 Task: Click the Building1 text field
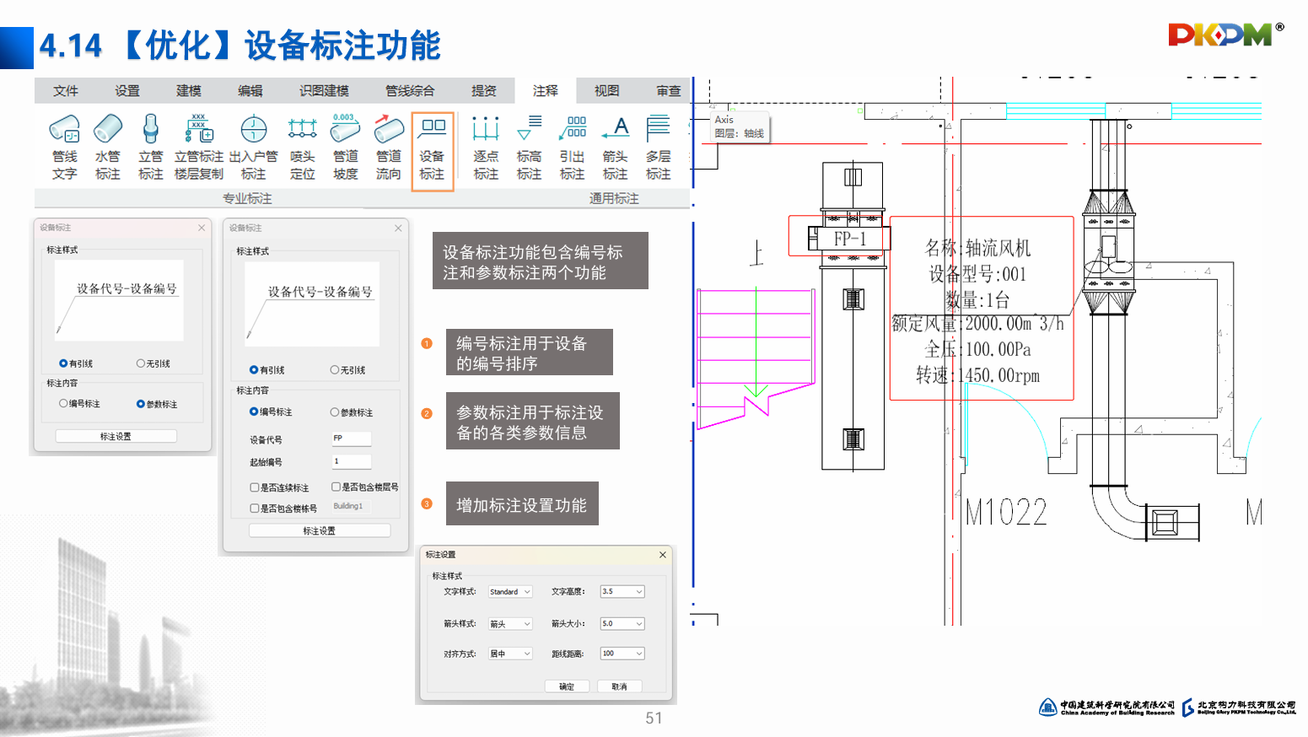352,507
